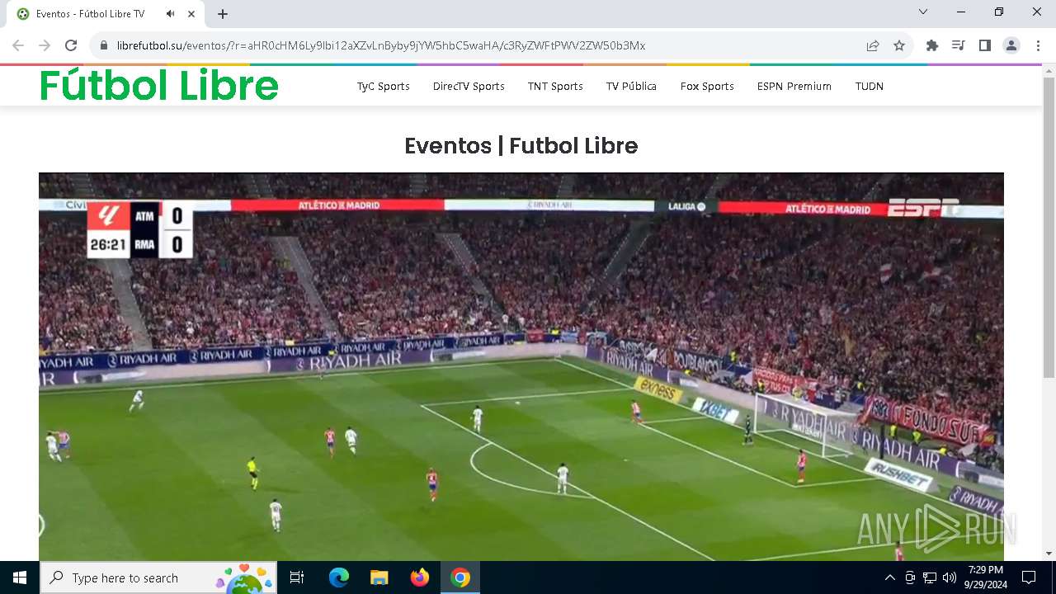Show hidden system tray icons
This screenshot has width=1056, height=594.
[x=889, y=577]
